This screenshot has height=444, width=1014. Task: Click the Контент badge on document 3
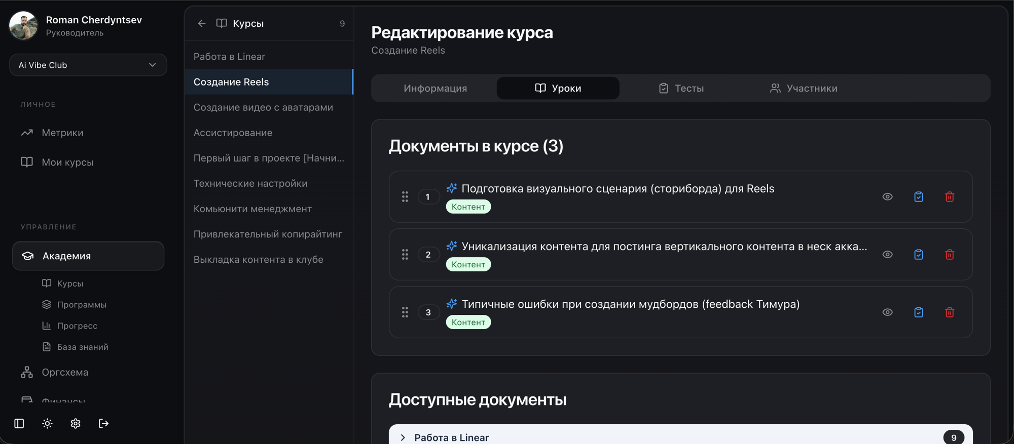pyautogui.click(x=468, y=322)
